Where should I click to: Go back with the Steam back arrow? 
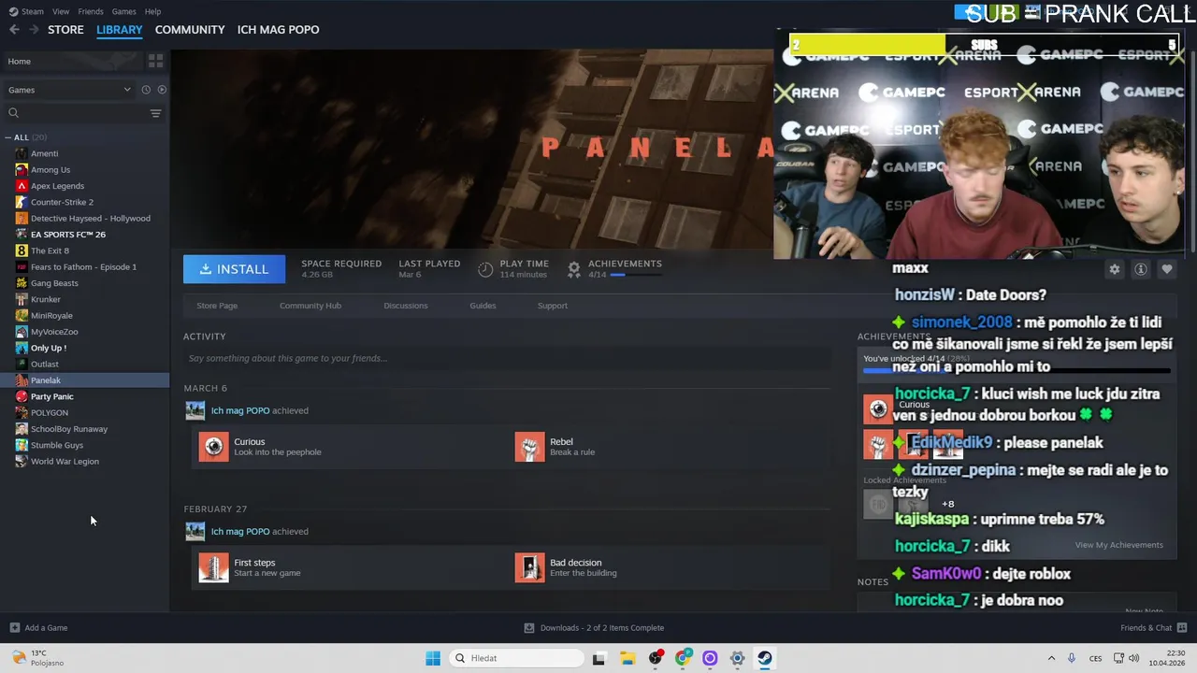(14, 30)
